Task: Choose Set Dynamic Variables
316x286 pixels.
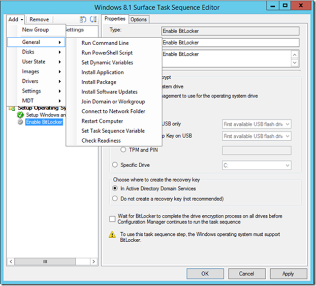Action: pos(114,62)
